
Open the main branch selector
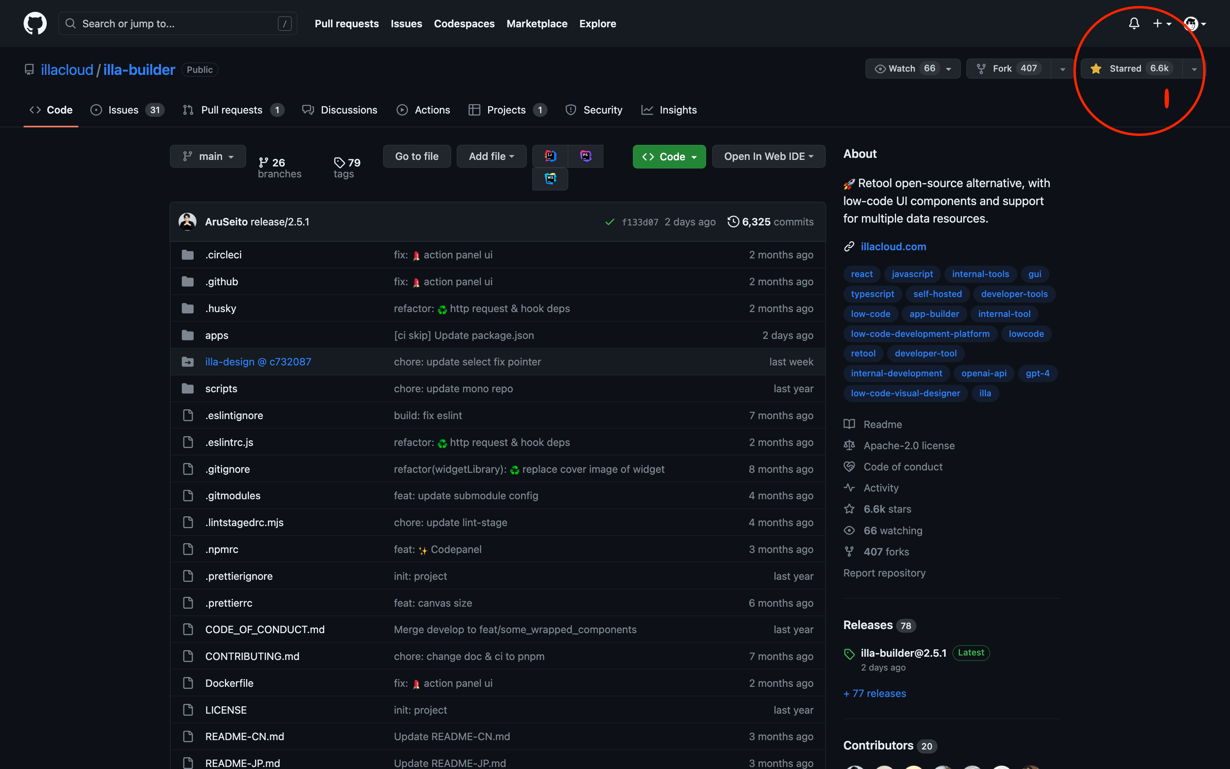[208, 157]
